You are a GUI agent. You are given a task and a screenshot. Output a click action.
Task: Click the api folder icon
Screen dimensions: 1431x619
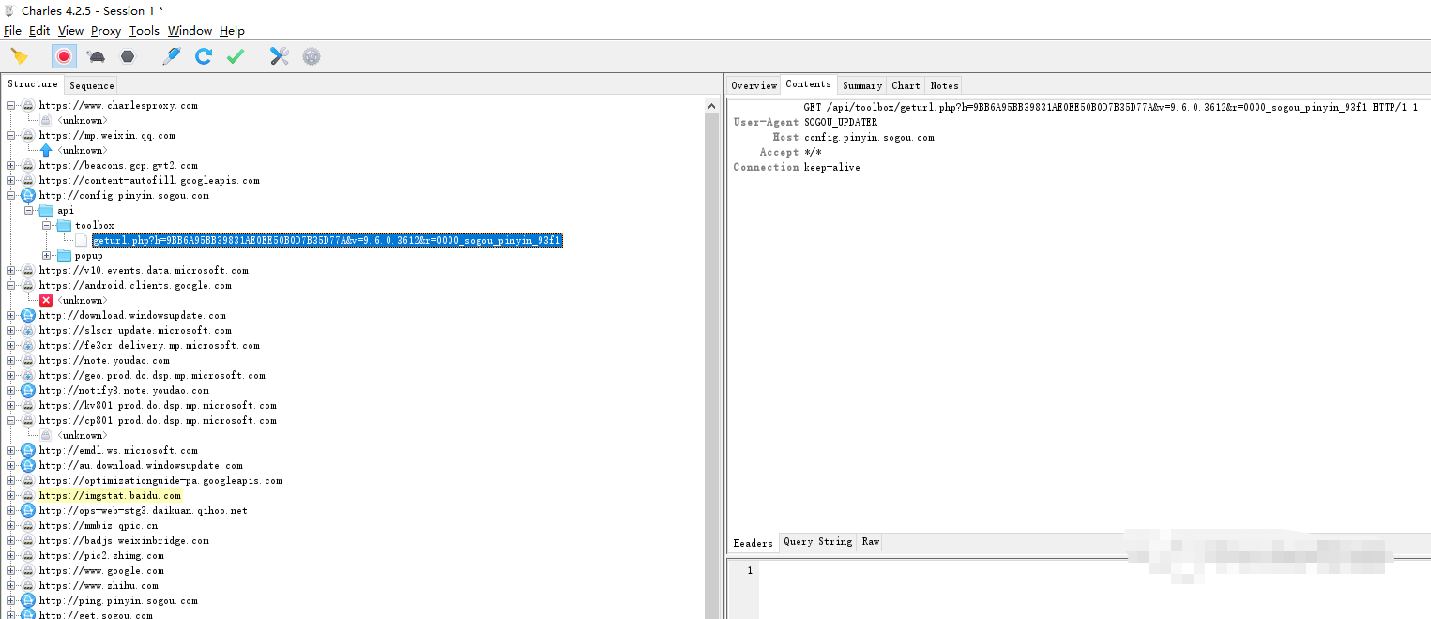(46, 211)
